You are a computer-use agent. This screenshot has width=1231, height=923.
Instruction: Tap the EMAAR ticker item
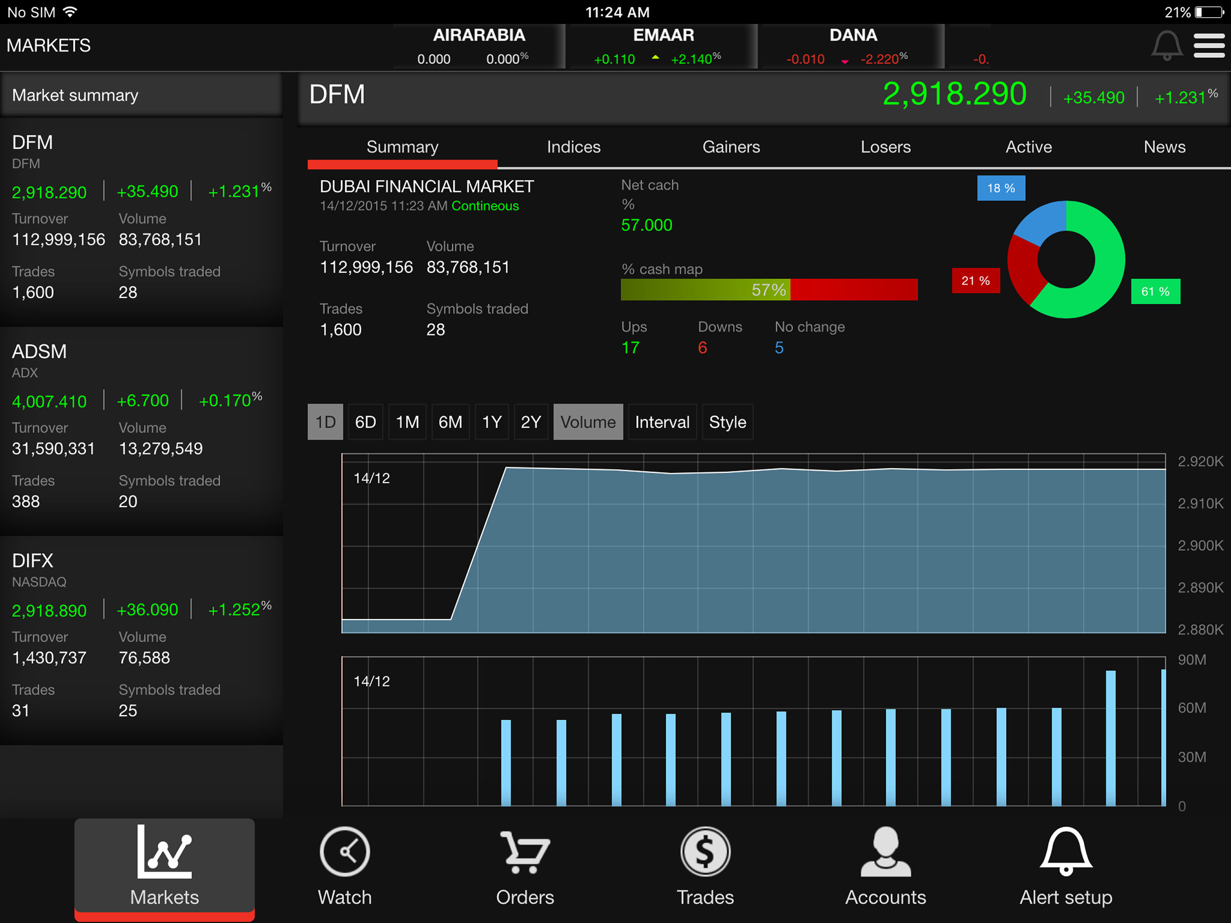point(663,46)
